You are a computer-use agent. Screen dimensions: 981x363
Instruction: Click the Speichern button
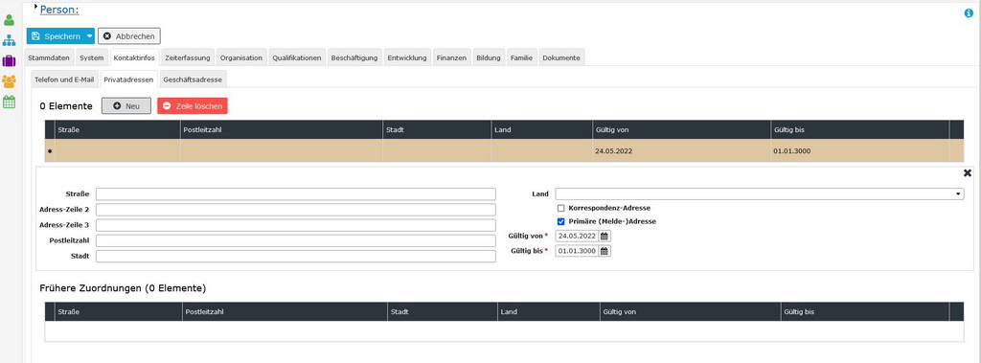click(56, 36)
